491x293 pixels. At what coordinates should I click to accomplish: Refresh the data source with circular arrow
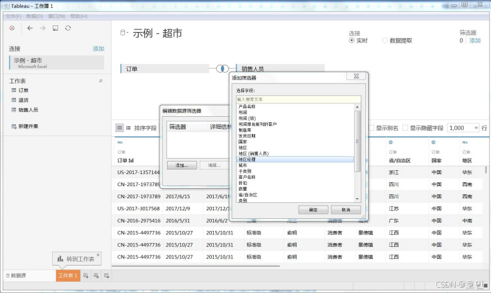[68, 28]
